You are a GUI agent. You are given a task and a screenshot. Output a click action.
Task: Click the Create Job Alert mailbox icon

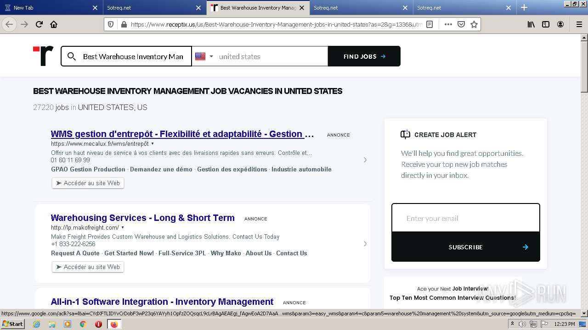click(x=405, y=134)
